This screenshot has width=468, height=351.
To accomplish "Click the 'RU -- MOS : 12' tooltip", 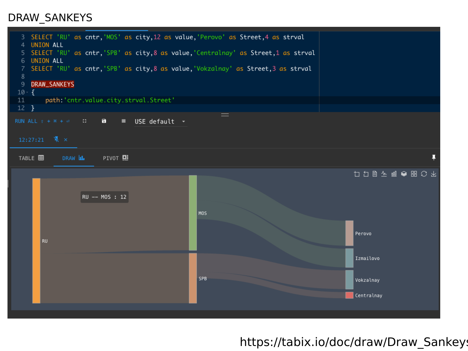I will point(105,197).
